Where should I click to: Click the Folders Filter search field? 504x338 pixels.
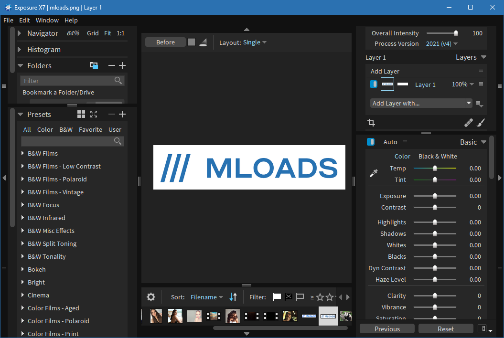pyautogui.click(x=72, y=81)
